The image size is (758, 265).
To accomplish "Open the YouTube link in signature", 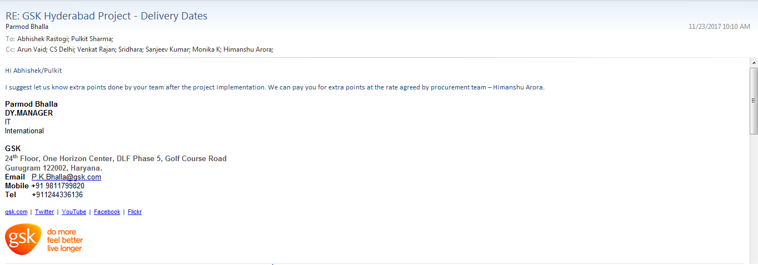I will [x=74, y=212].
